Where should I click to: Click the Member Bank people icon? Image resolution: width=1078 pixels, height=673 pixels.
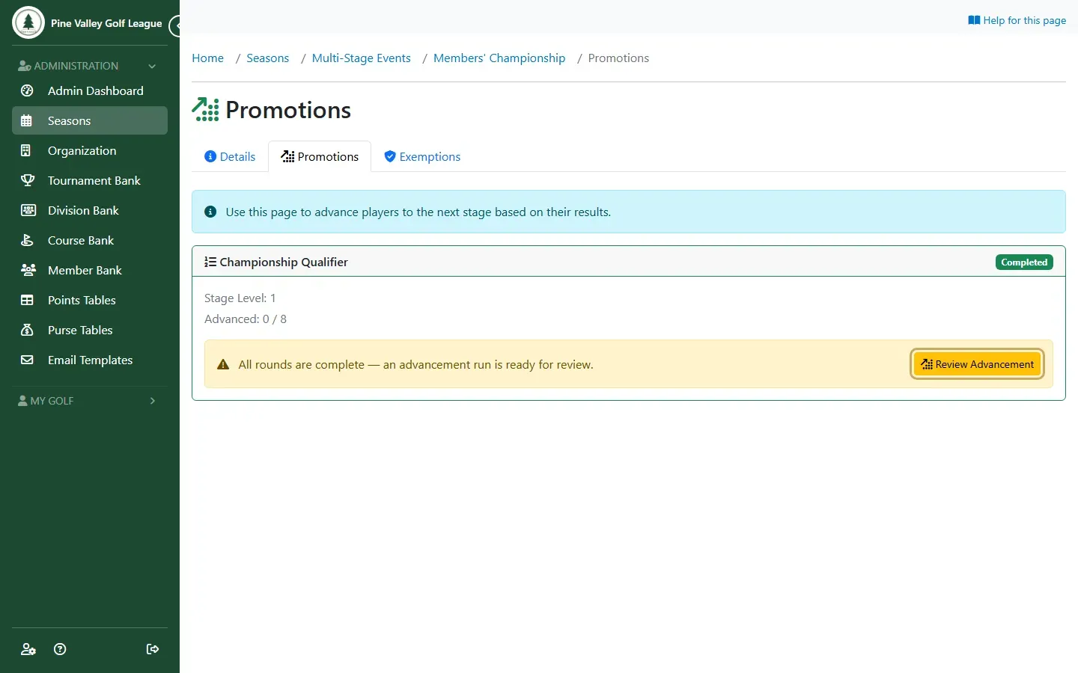[x=27, y=270]
